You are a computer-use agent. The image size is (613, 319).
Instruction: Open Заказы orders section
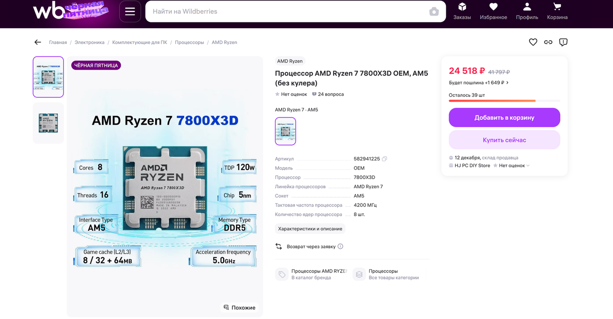pyautogui.click(x=462, y=11)
